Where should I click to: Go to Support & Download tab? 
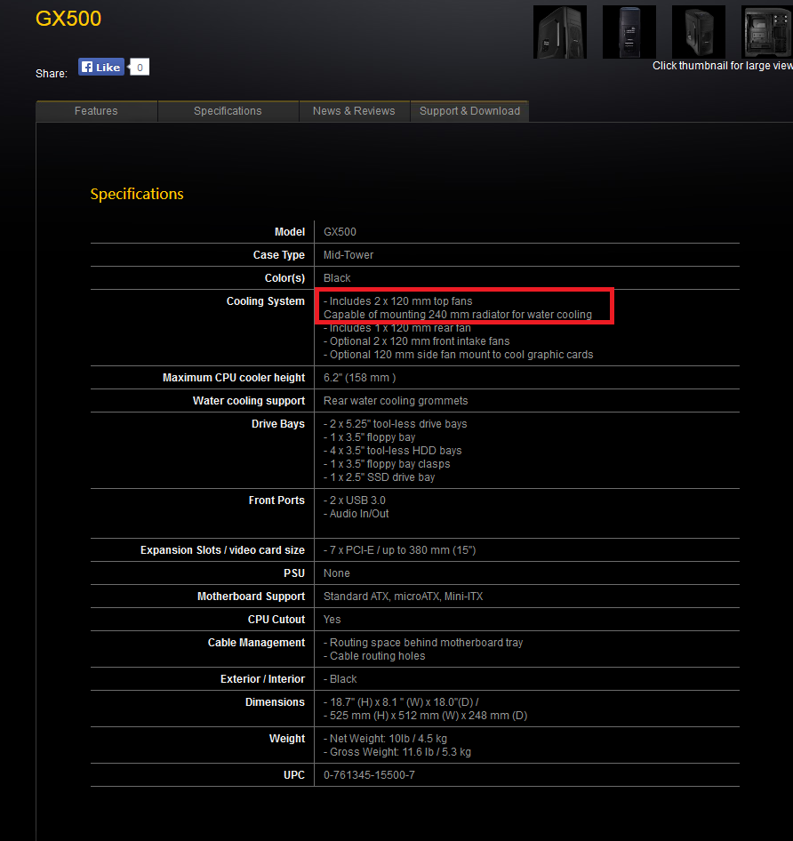[x=469, y=111]
